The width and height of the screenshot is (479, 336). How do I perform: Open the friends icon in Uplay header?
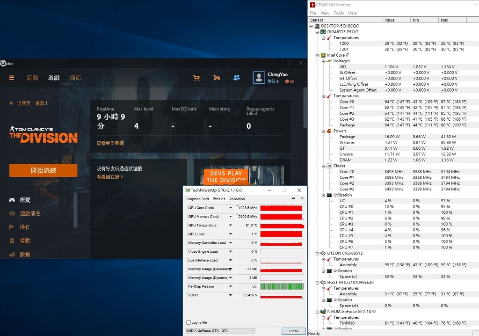[x=236, y=78]
